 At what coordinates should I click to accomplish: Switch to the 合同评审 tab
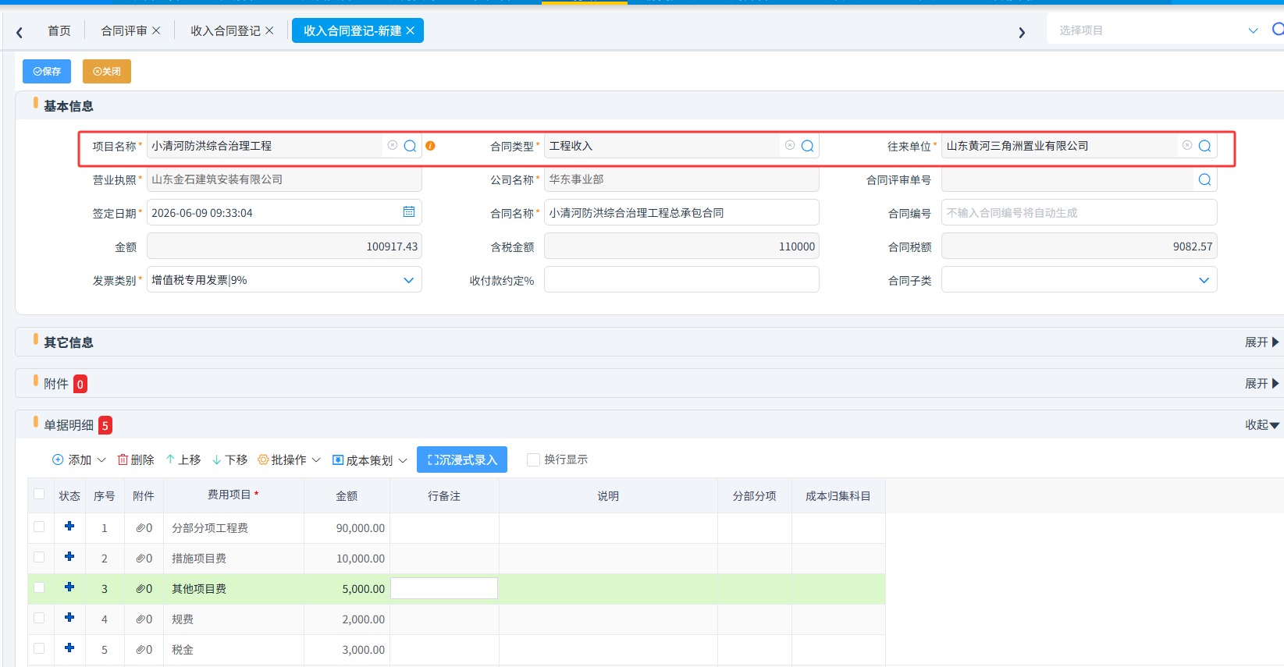pyautogui.click(x=124, y=30)
